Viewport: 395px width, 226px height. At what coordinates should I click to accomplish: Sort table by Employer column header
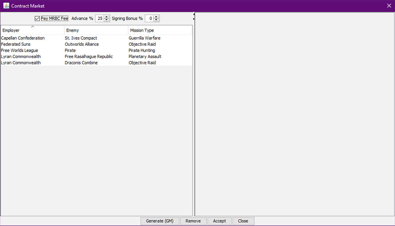click(32, 30)
